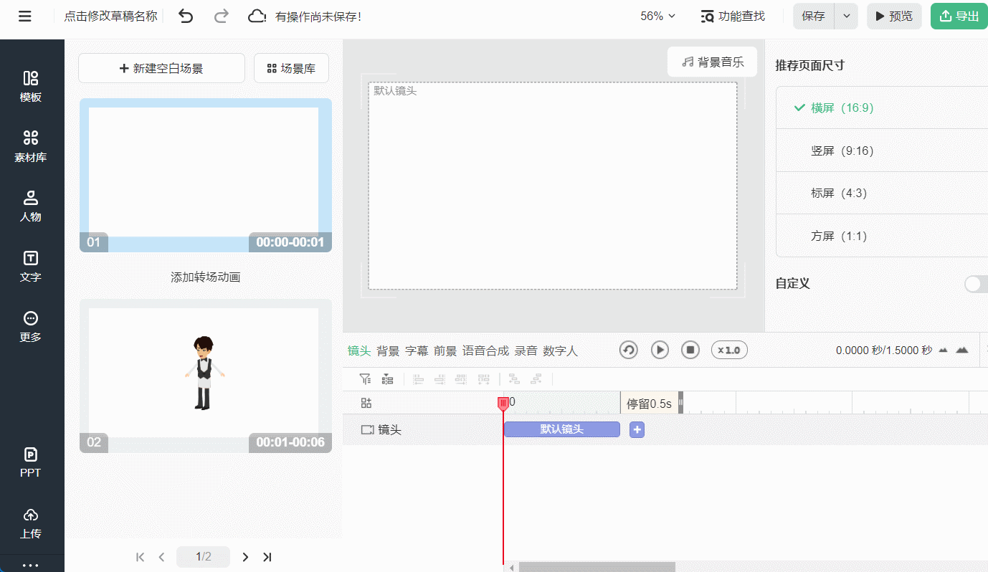Switch to the 镜头 tab
Screen dimensions: 988x572
[x=359, y=351]
